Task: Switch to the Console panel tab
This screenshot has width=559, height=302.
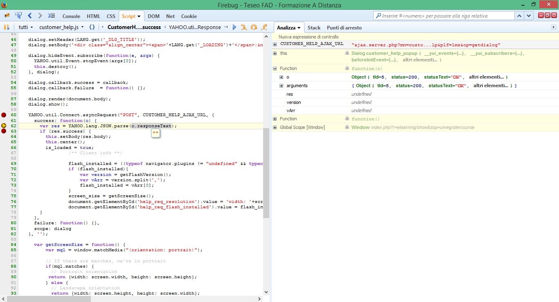Action: pyautogui.click(x=71, y=16)
